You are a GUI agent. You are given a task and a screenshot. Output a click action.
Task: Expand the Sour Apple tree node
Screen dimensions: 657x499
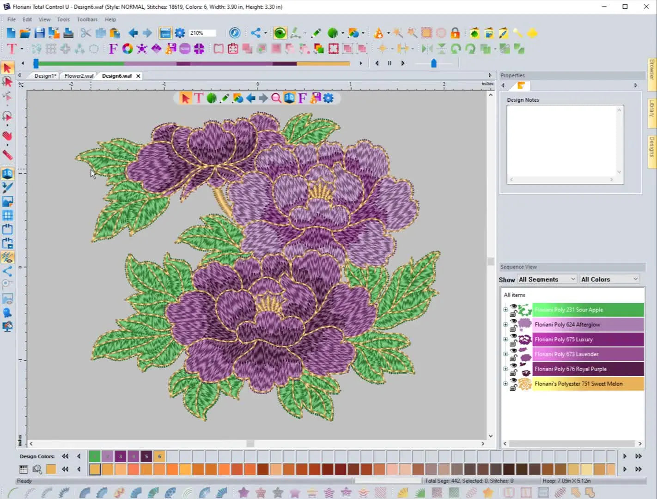point(505,310)
